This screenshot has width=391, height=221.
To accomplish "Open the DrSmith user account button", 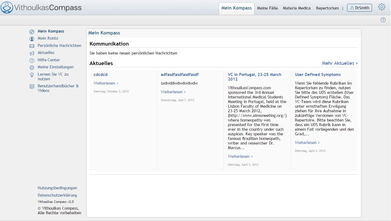I will pos(359,8).
